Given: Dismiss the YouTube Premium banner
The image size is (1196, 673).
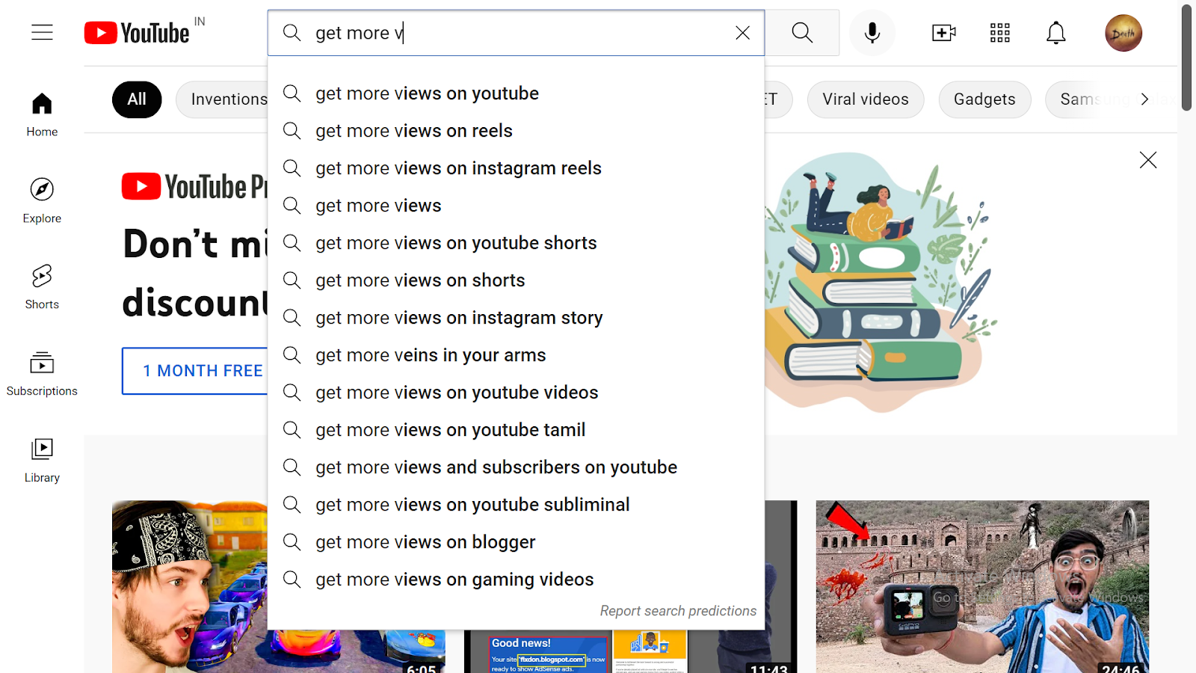Looking at the screenshot, I should (1148, 160).
